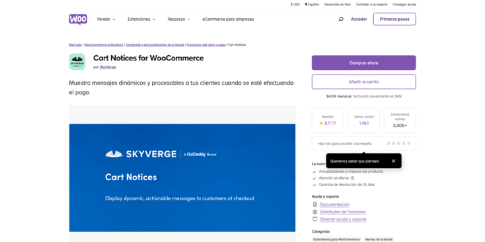
Task: Click the 3,000+ active installs value
Action: (399, 126)
